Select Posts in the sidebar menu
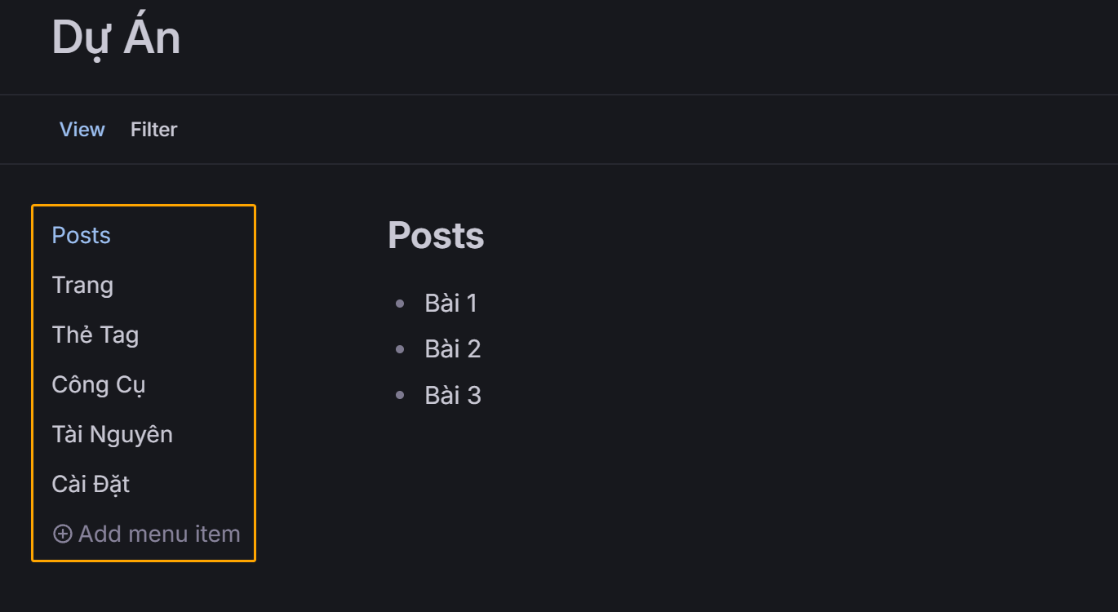Image resolution: width=1118 pixels, height=612 pixels. 81,235
